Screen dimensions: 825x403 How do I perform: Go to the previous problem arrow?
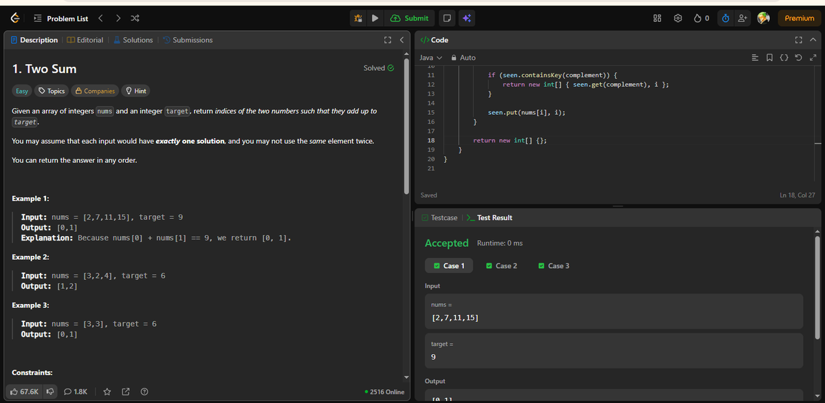click(x=100, y=19)
